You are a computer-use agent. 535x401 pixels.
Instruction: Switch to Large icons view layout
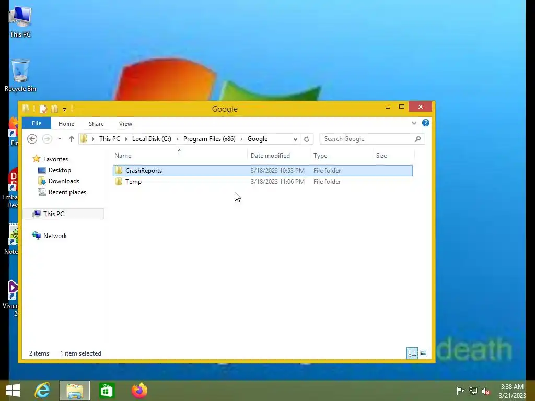coord(424,353)
